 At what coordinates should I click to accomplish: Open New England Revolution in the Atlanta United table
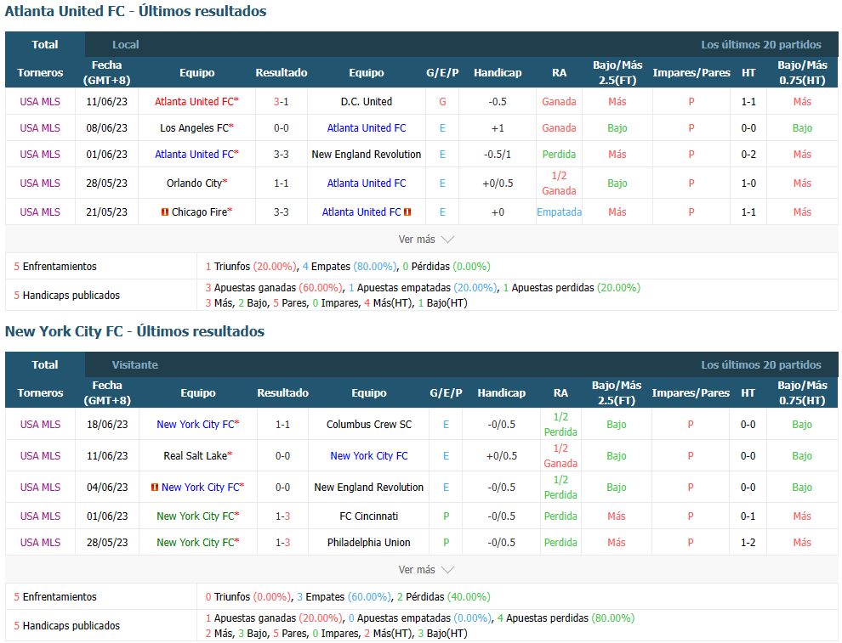367,155
